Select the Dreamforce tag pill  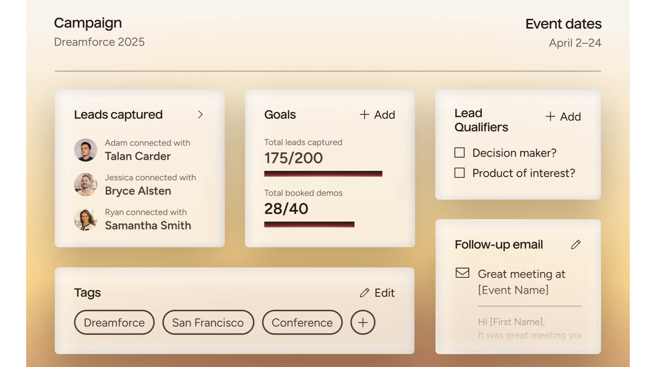[114, 323]
